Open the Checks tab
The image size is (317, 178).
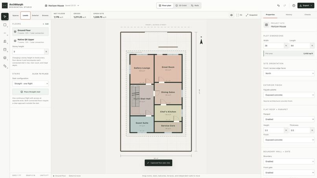(x=308, y=15)
